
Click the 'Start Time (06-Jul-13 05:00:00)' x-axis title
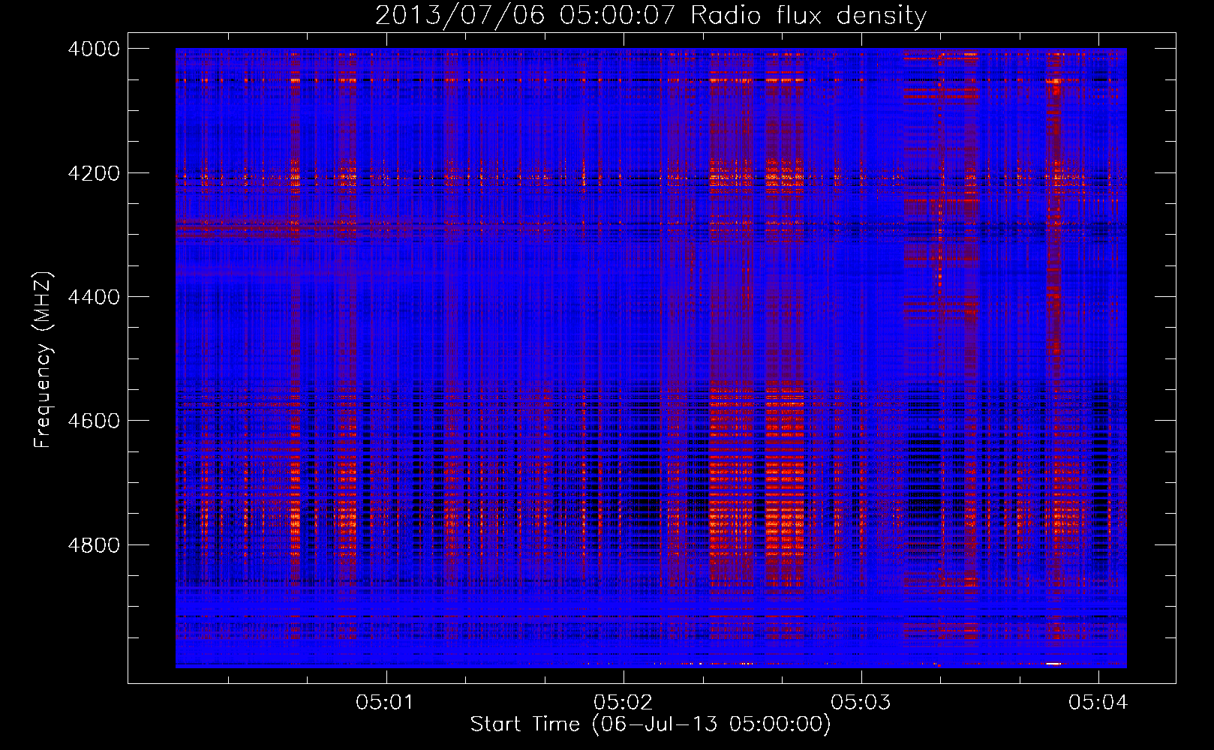click(x=651, y=724)
